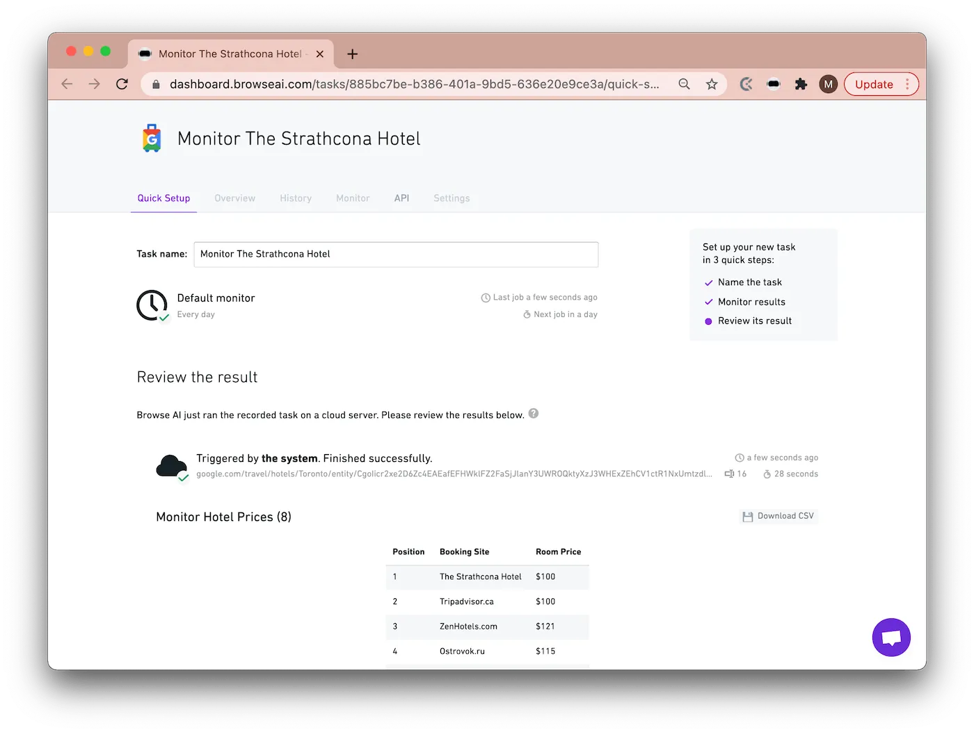The width and height of the screenshot is (974, 733).
Task: Click the Default monitor clock icon
Action: coord(152,305)
